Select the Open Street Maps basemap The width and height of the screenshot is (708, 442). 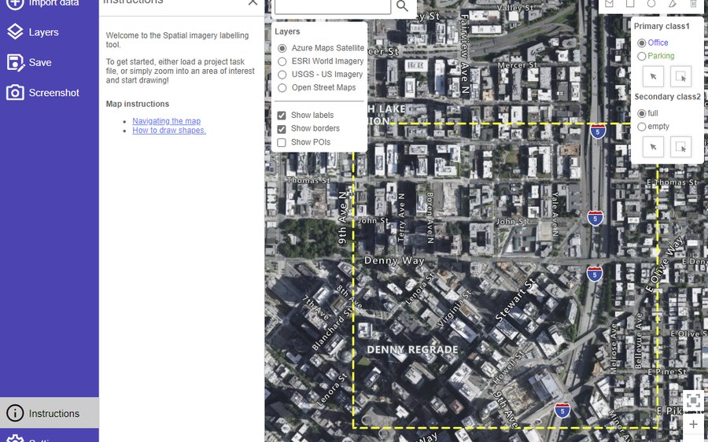pyautogui.click(x=282, y=87)
